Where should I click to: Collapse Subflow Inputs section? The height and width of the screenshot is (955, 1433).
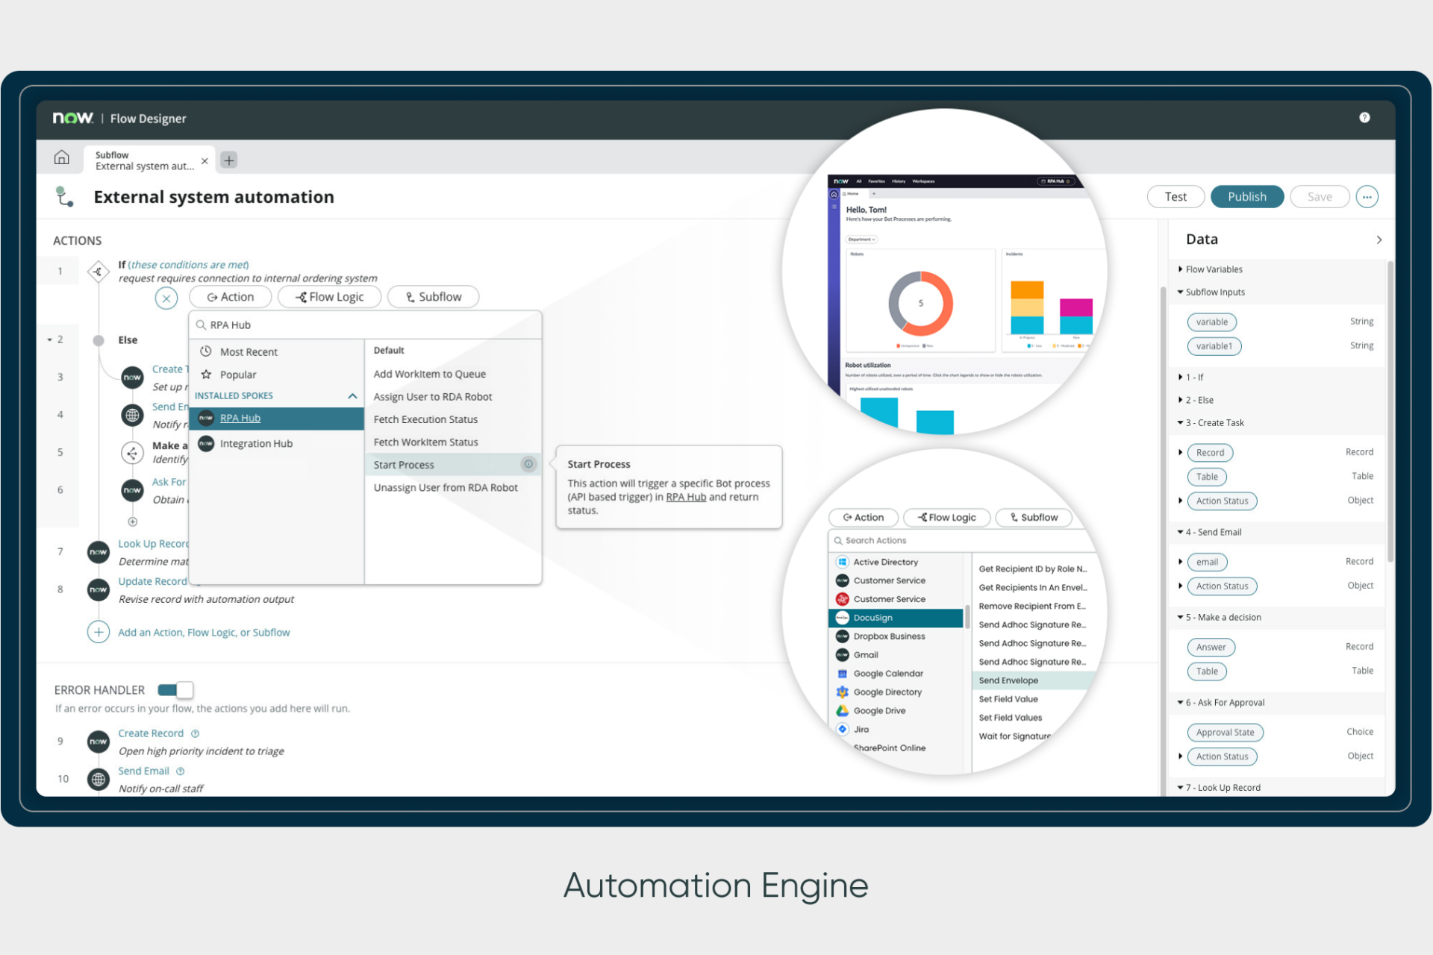(1180, 292)
